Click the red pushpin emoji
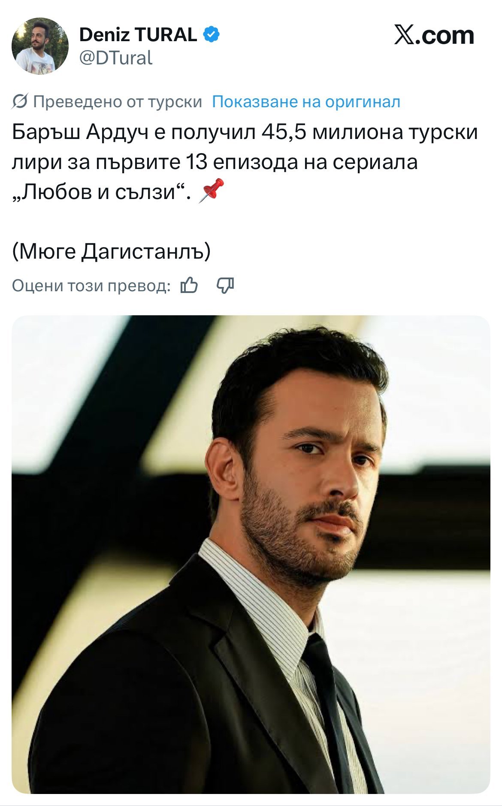The width and height of the screenshot is (502, 806). [x=212, y=191]
